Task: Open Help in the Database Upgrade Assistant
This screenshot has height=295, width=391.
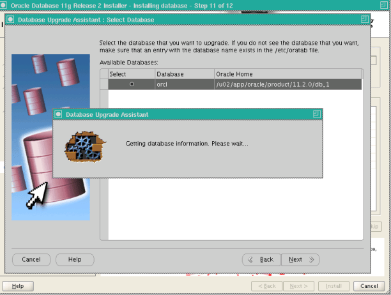Action: coord(75,260)
